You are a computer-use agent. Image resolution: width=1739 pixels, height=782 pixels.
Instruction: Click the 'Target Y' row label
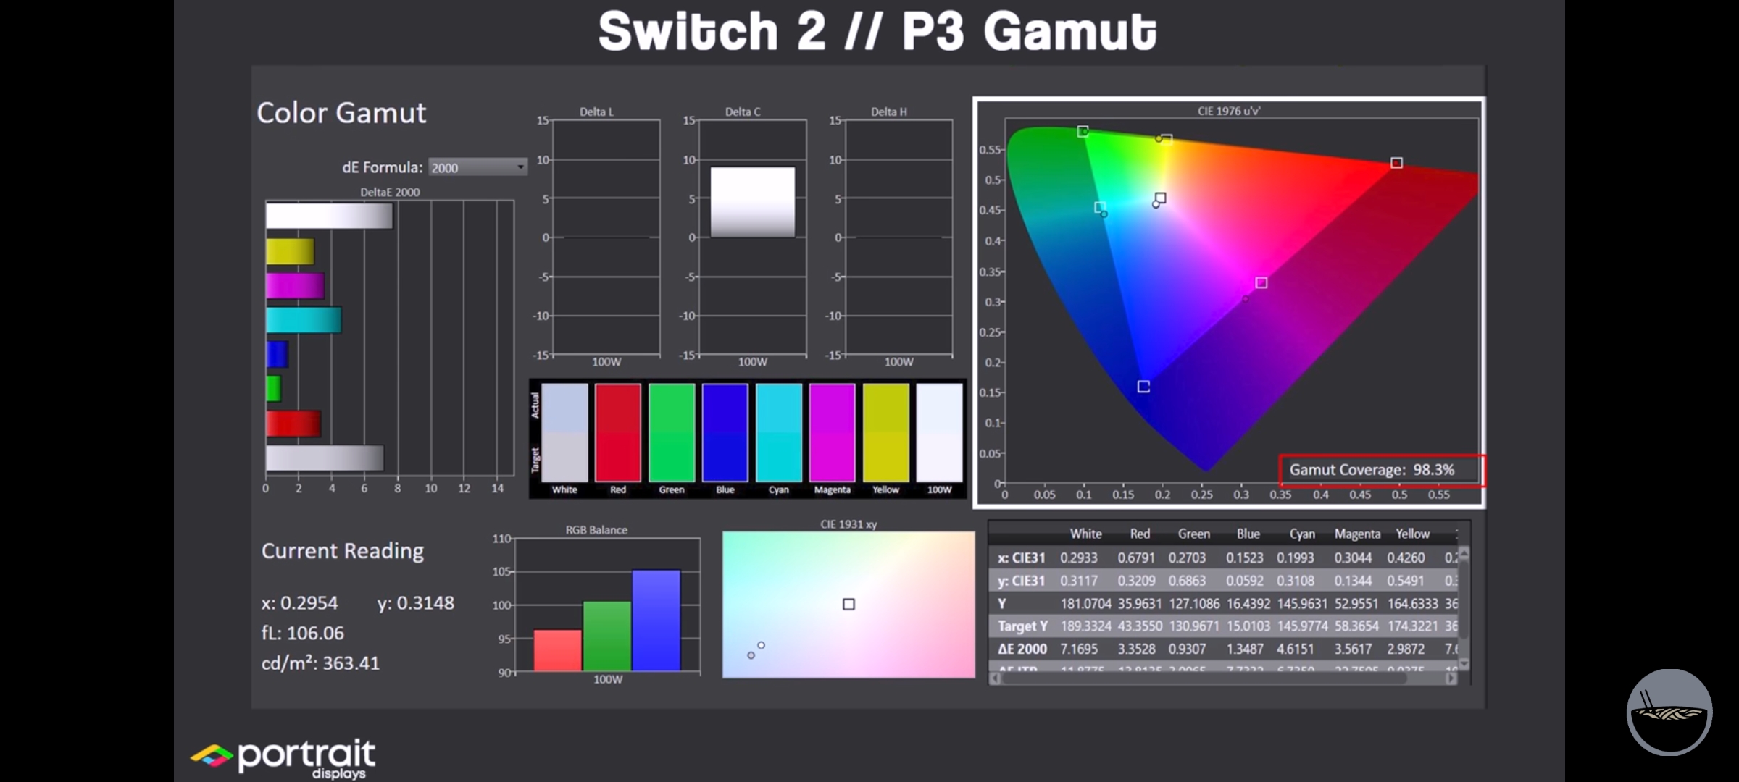1022,626
